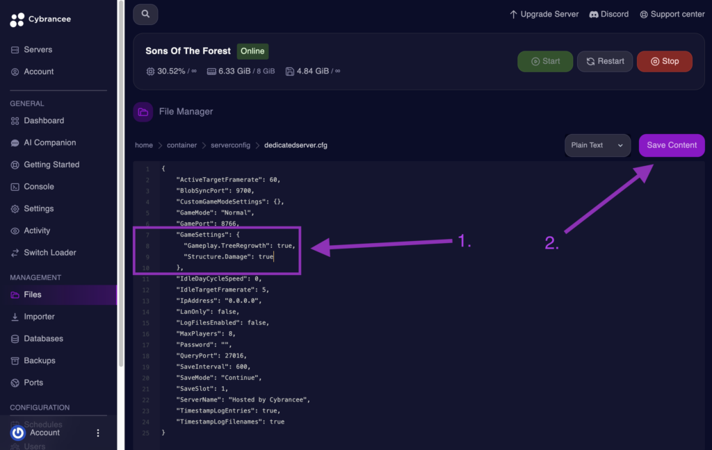Click the Support center lifebuoy icon
Image resolution: width=712 pixels, height=450 pixels.
644,15
